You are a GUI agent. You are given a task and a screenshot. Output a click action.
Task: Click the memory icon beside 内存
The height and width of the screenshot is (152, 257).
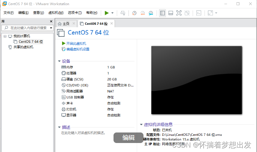pyautogui.click(x=64, y=67)
